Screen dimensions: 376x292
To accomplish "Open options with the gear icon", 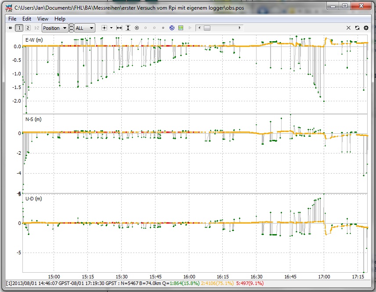I will [x=366, y=28].
